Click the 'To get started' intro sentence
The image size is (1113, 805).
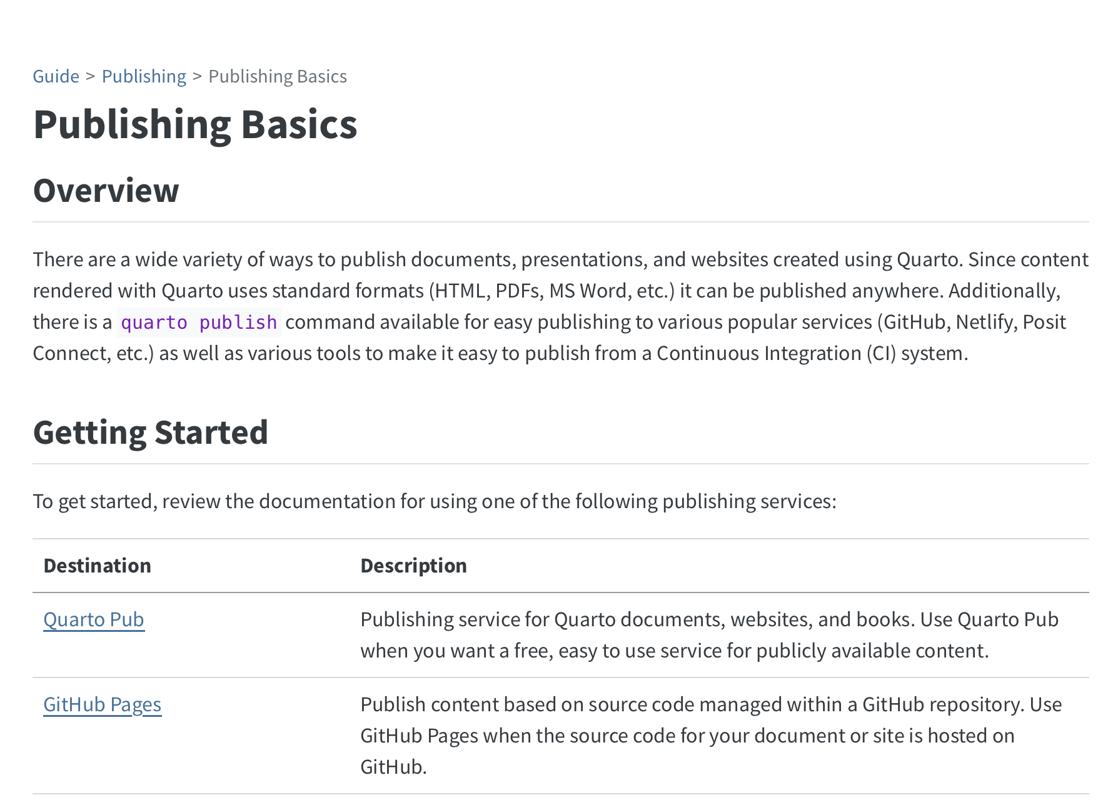pyautogui.click(x=434, y=501)
